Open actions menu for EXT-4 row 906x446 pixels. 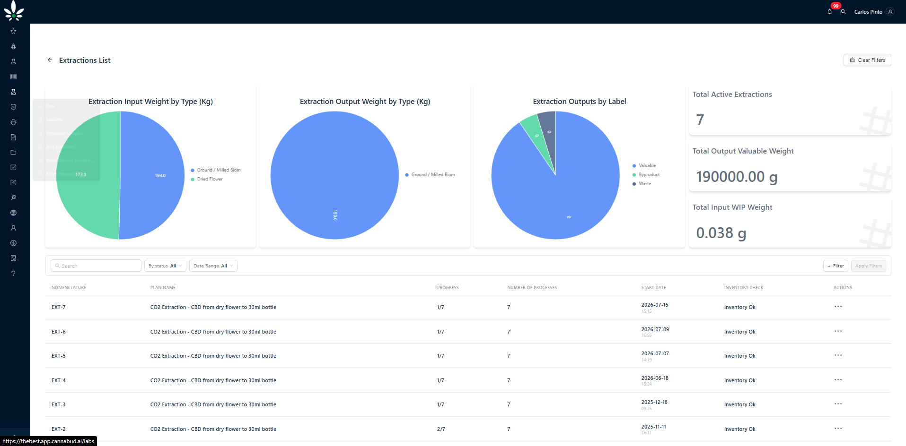[x=838, y=380]
